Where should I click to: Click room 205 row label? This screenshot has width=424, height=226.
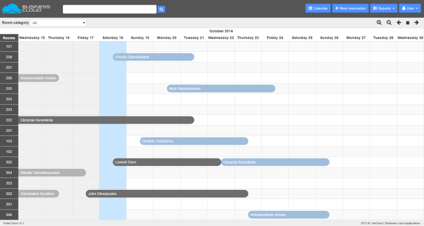point(9,88)
